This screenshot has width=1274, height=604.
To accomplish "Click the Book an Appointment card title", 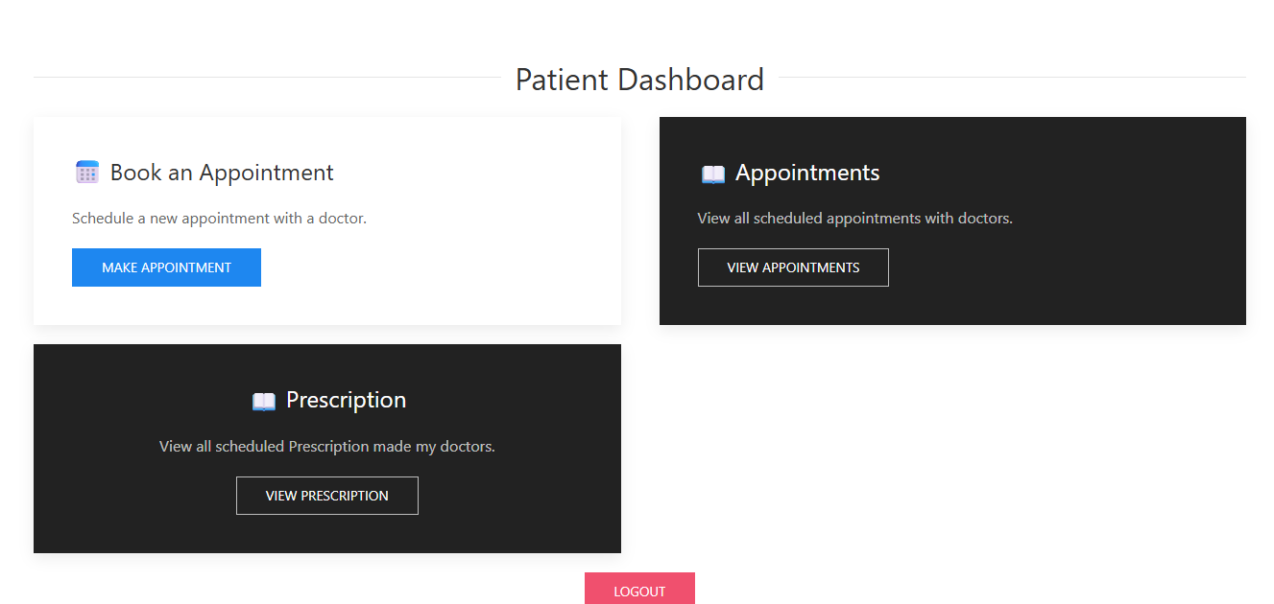I will (x=222, y=173).
